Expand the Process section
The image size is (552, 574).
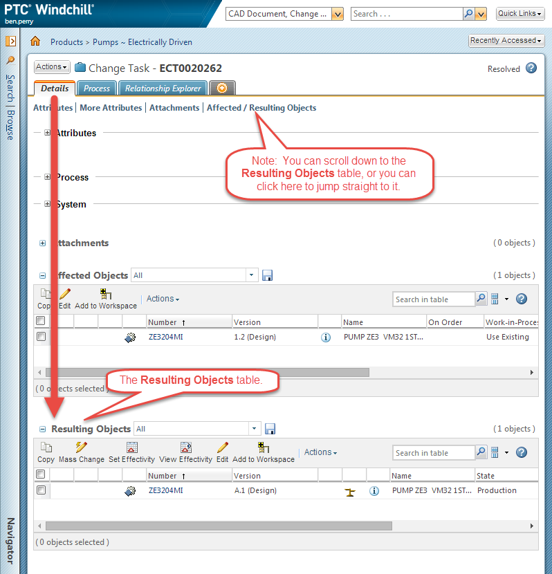47,177
